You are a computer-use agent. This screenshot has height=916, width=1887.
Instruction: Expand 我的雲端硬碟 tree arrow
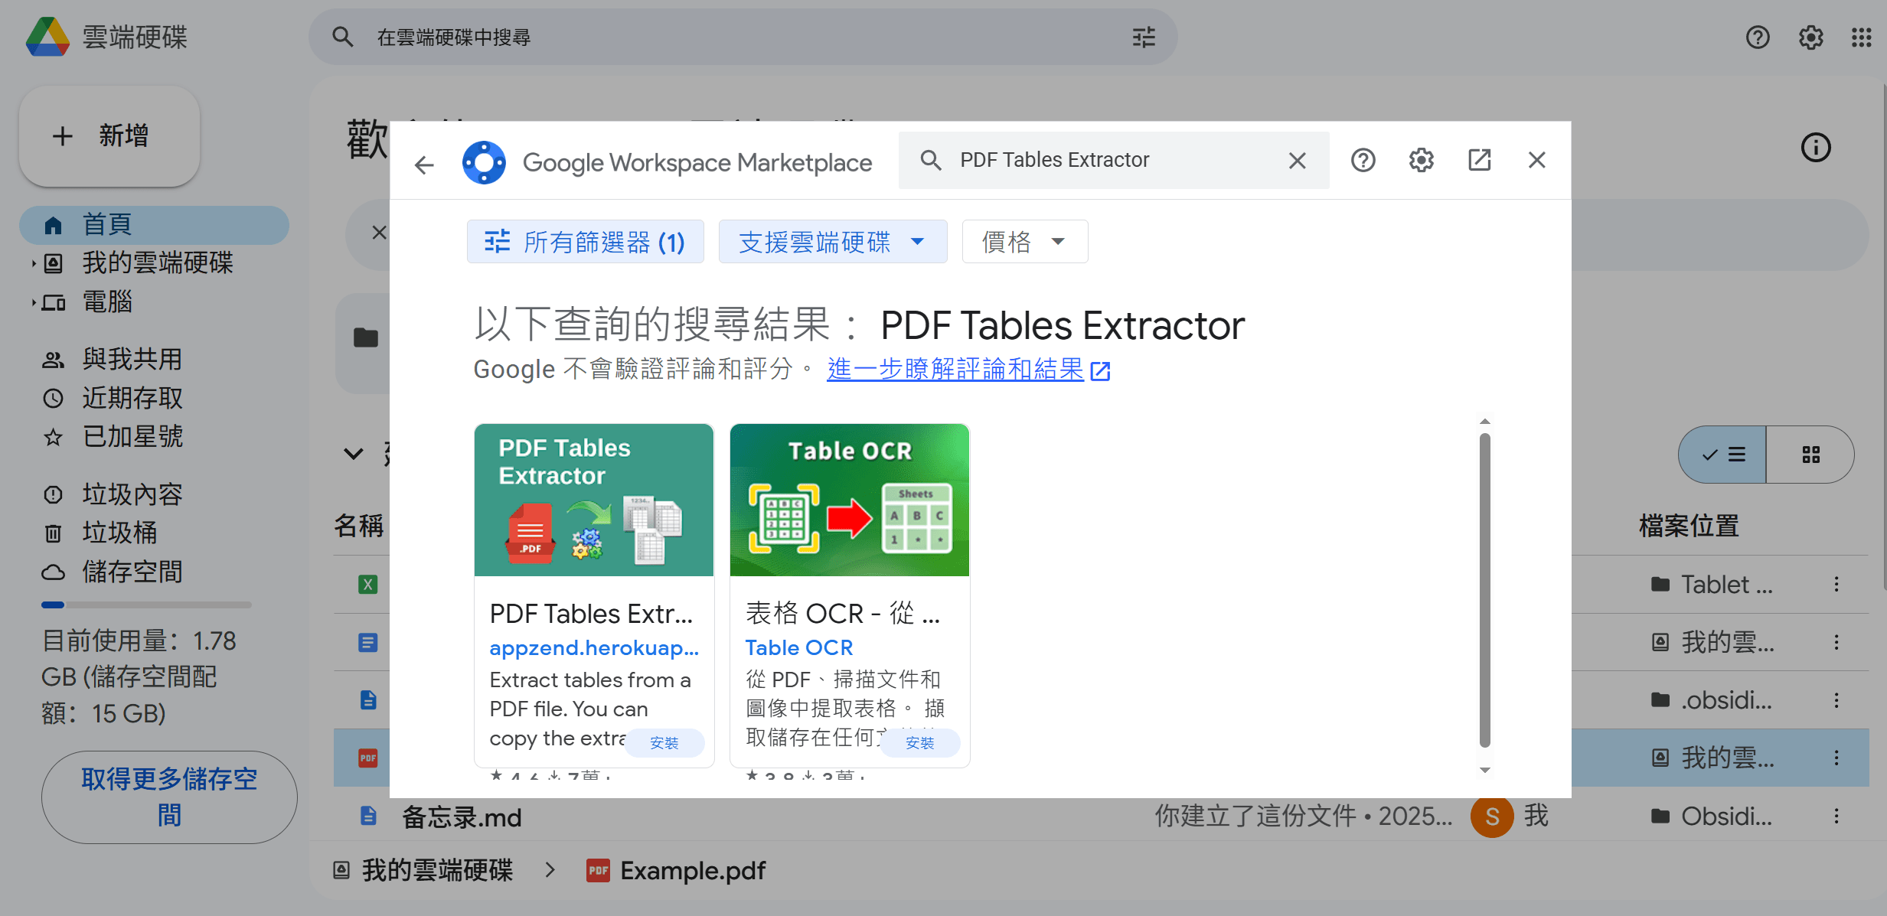pyautogui.click(x=33, y=263)
